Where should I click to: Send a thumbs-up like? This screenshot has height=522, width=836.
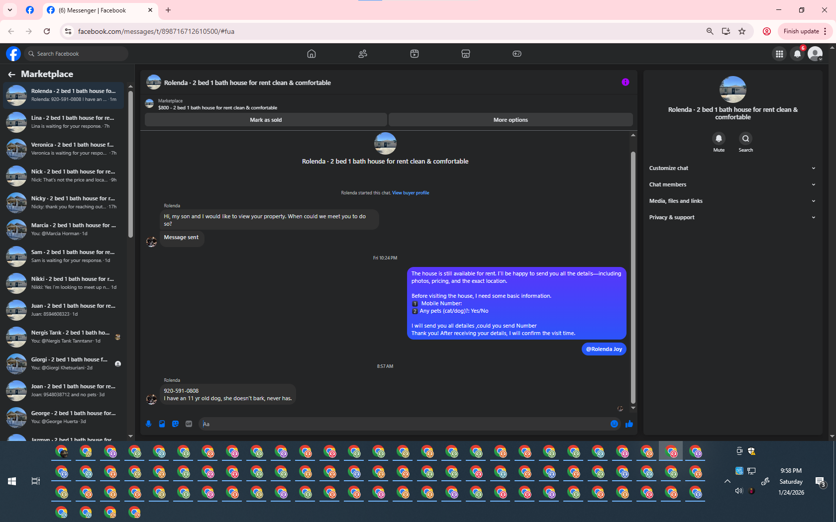coord(629,424)
